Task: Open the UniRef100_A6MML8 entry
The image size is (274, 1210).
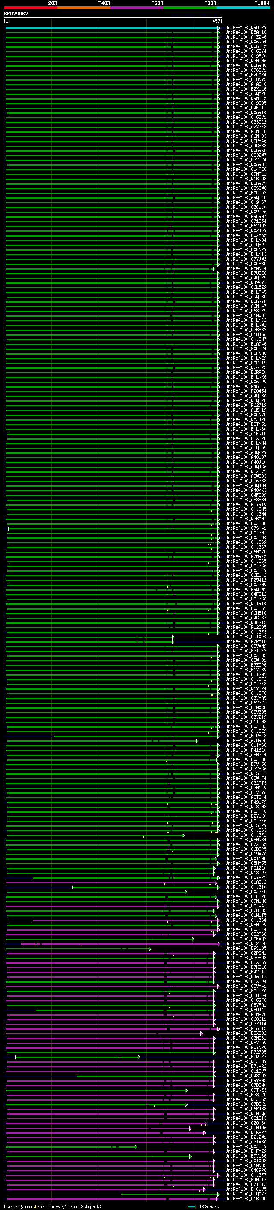Action: 246,131
